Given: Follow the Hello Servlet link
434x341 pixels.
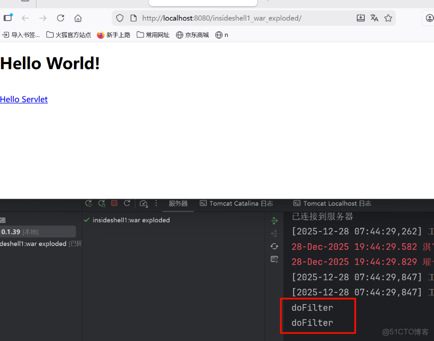Looking at the screenshot, I should click(x=24, y=99).
